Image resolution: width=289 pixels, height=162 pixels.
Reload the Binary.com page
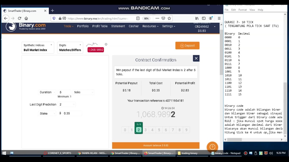(20, 18)
